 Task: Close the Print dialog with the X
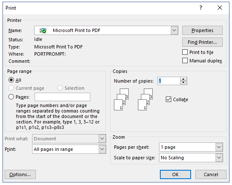coord(220,8)
